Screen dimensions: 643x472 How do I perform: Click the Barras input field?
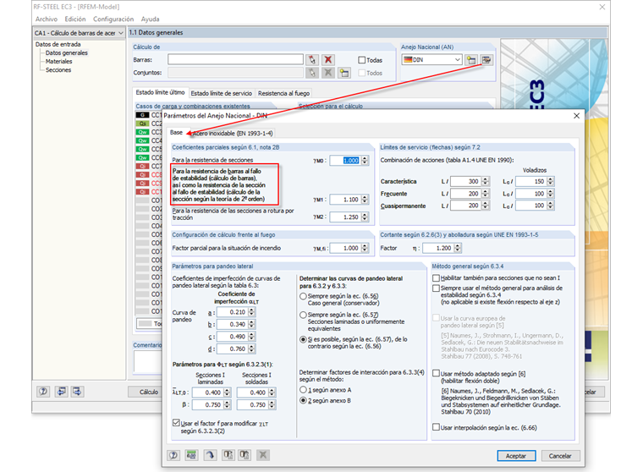coord(235,60)
